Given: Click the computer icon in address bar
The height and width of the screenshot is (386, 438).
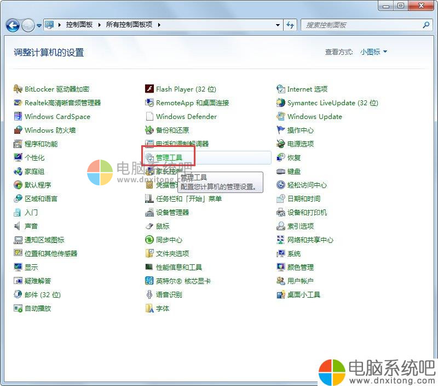Looking at the screenshot, I should (x=49, y=25).
